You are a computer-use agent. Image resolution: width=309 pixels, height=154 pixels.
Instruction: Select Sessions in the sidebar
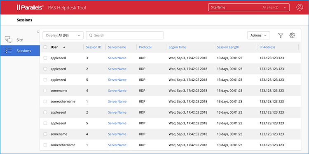pos(20,51)
